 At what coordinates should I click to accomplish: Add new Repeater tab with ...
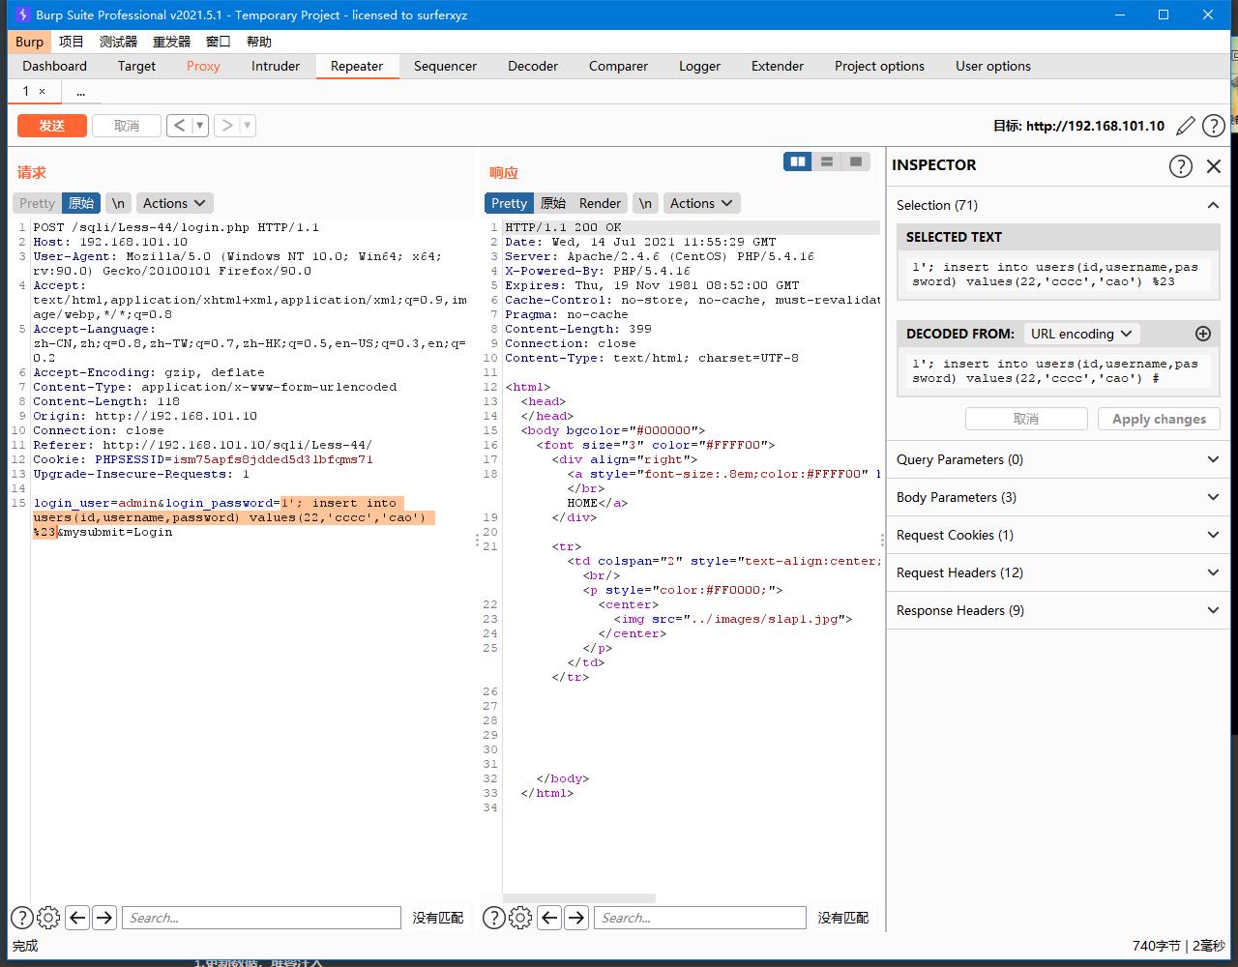[x=80, y=92]
